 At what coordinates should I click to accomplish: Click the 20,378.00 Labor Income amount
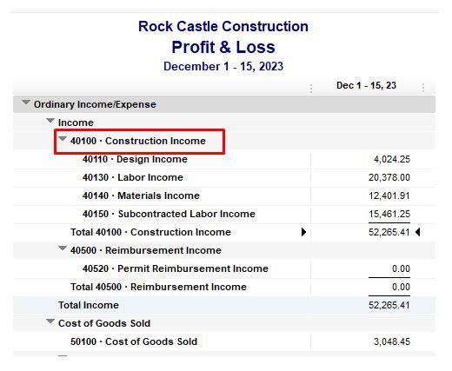point(389,177)
